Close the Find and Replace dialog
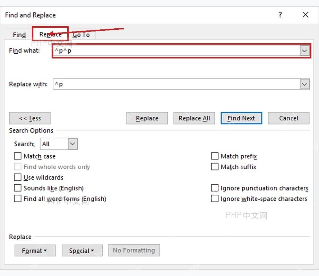 [305, 15]
